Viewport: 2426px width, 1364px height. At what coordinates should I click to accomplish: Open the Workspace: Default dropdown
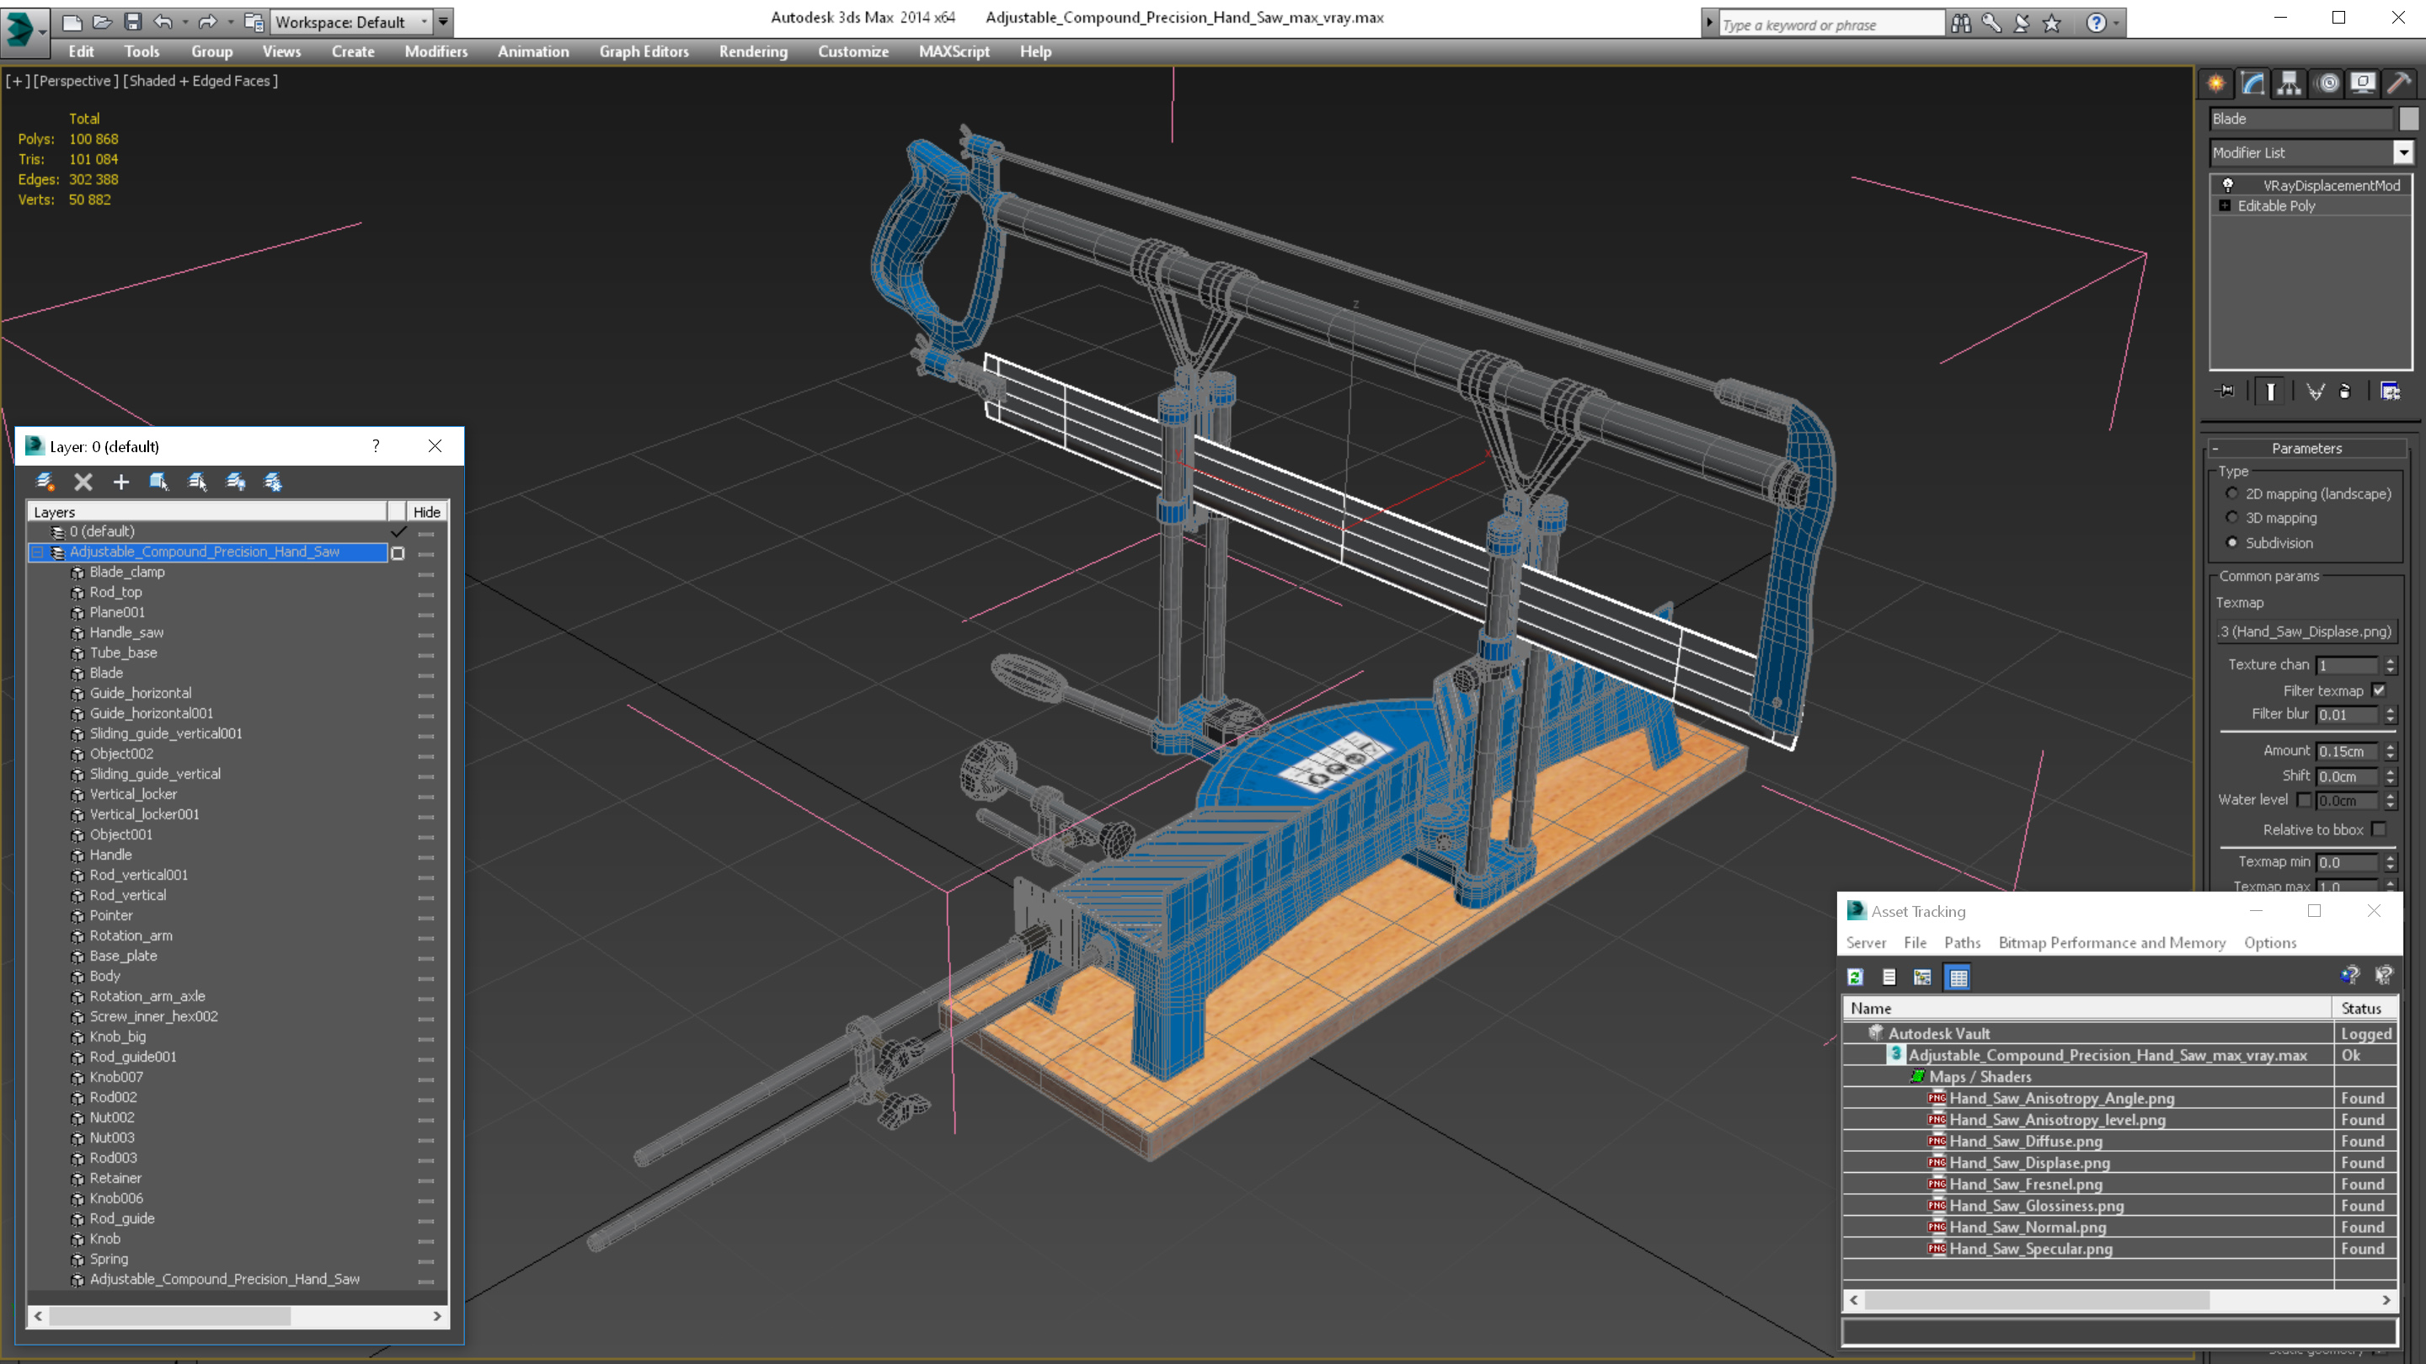[352, 22]
